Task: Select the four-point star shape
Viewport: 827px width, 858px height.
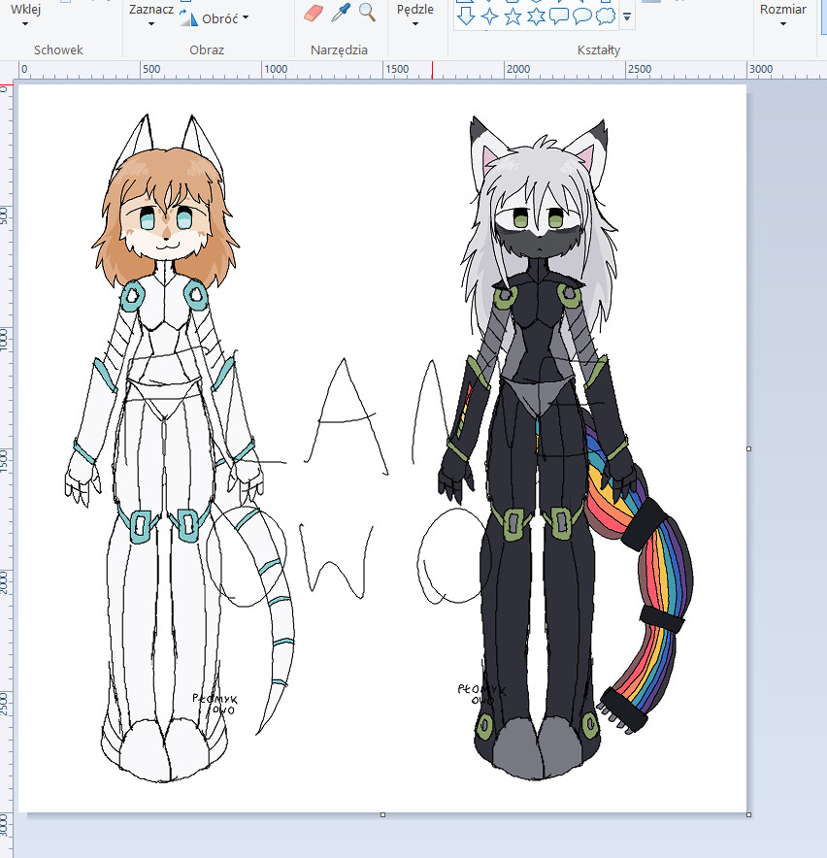Action: click(x=489, y=16)
